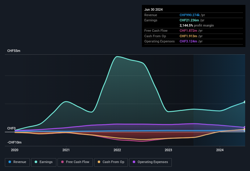Toggle the Operating Expenses legend button
250x171 pixels.
(150, 162)
